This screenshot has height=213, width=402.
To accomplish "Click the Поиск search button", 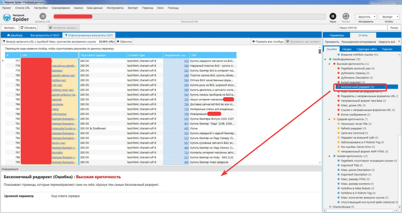I will click(394, 28).
